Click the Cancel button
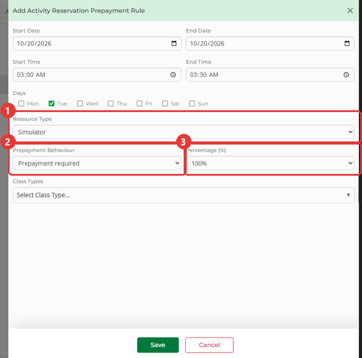The height and width of the screenshot is (358, 362). [209, 345]
